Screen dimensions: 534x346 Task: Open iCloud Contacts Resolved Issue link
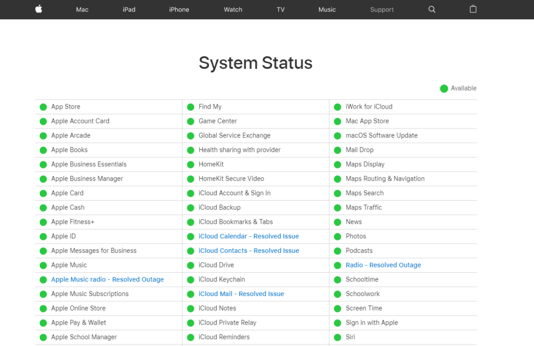tap(249, 251)
